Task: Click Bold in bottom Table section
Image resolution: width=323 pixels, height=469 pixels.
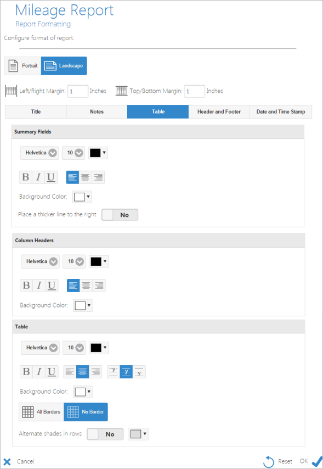Action: pos(26,372)
